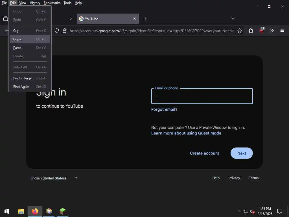Show hidden tray icons chevron
This screenshot has height=217, width=289.
[x=239, y=211]
